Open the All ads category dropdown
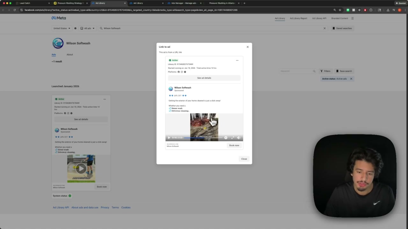This screenshot has width=408, height=229. click(87, 28)
